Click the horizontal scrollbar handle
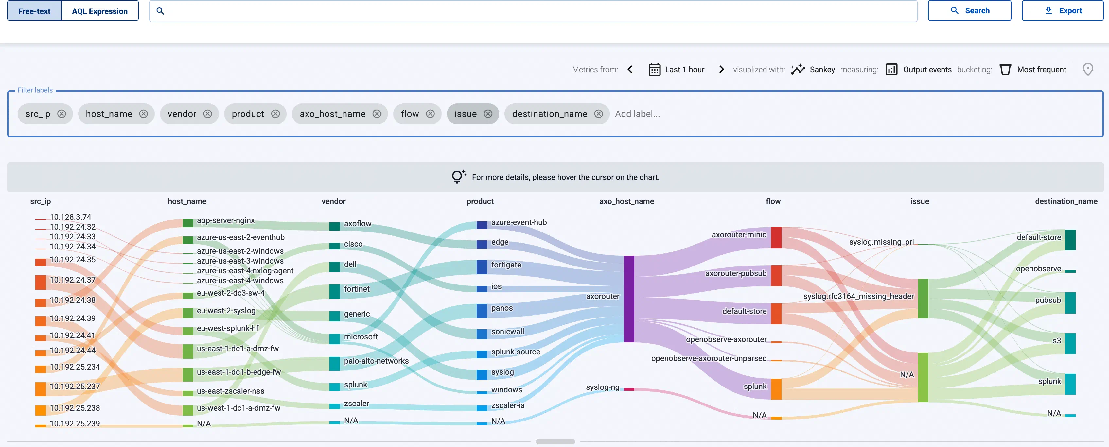1109x447 pixels. click(555, 441)
